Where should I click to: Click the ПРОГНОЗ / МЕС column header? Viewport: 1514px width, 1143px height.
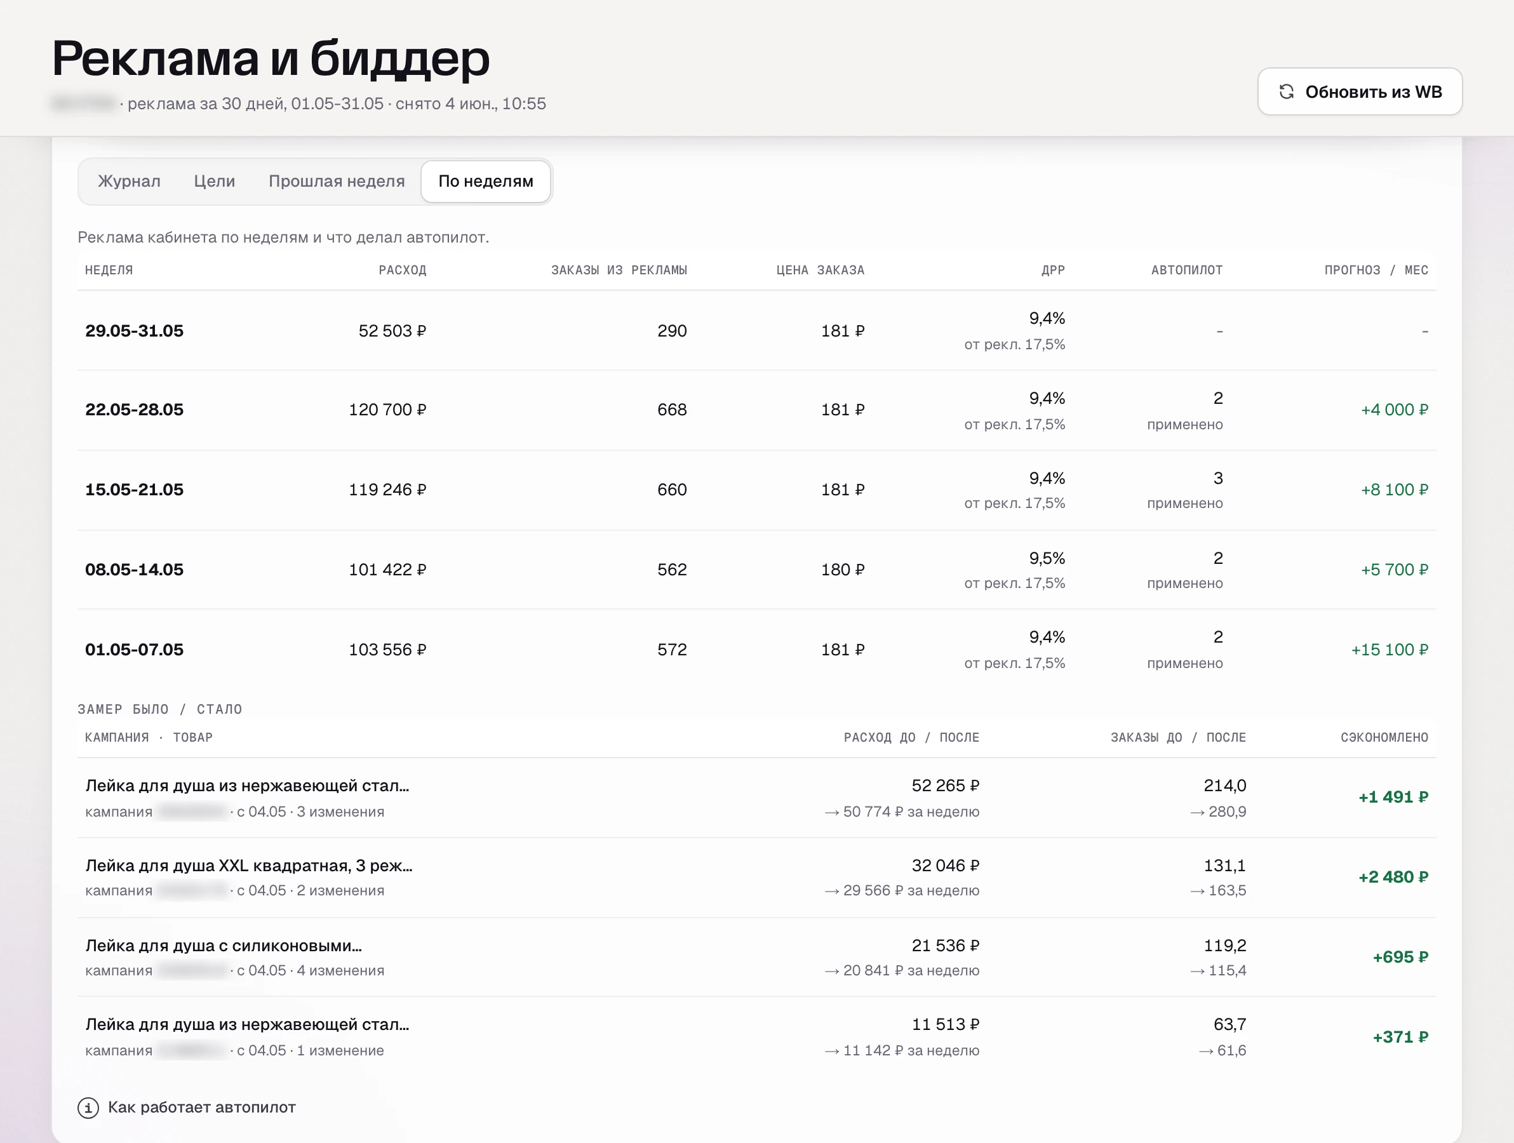[1376, 271]
